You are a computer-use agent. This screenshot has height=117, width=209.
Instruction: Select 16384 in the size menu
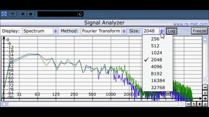157,81
